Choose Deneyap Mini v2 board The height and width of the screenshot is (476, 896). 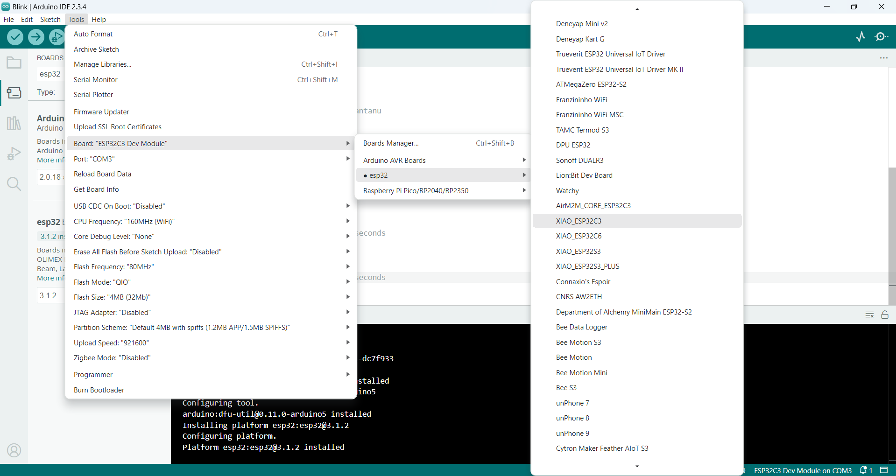(637, 23)
